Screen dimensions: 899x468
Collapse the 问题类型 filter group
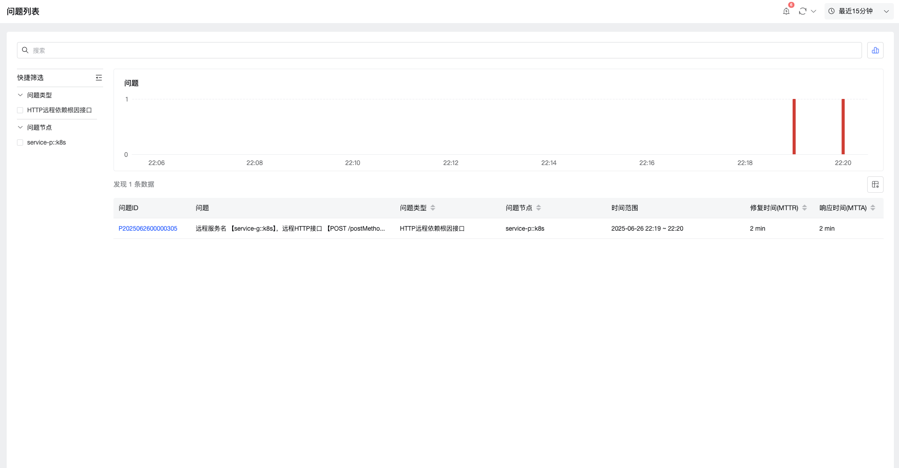coord(20,95)
